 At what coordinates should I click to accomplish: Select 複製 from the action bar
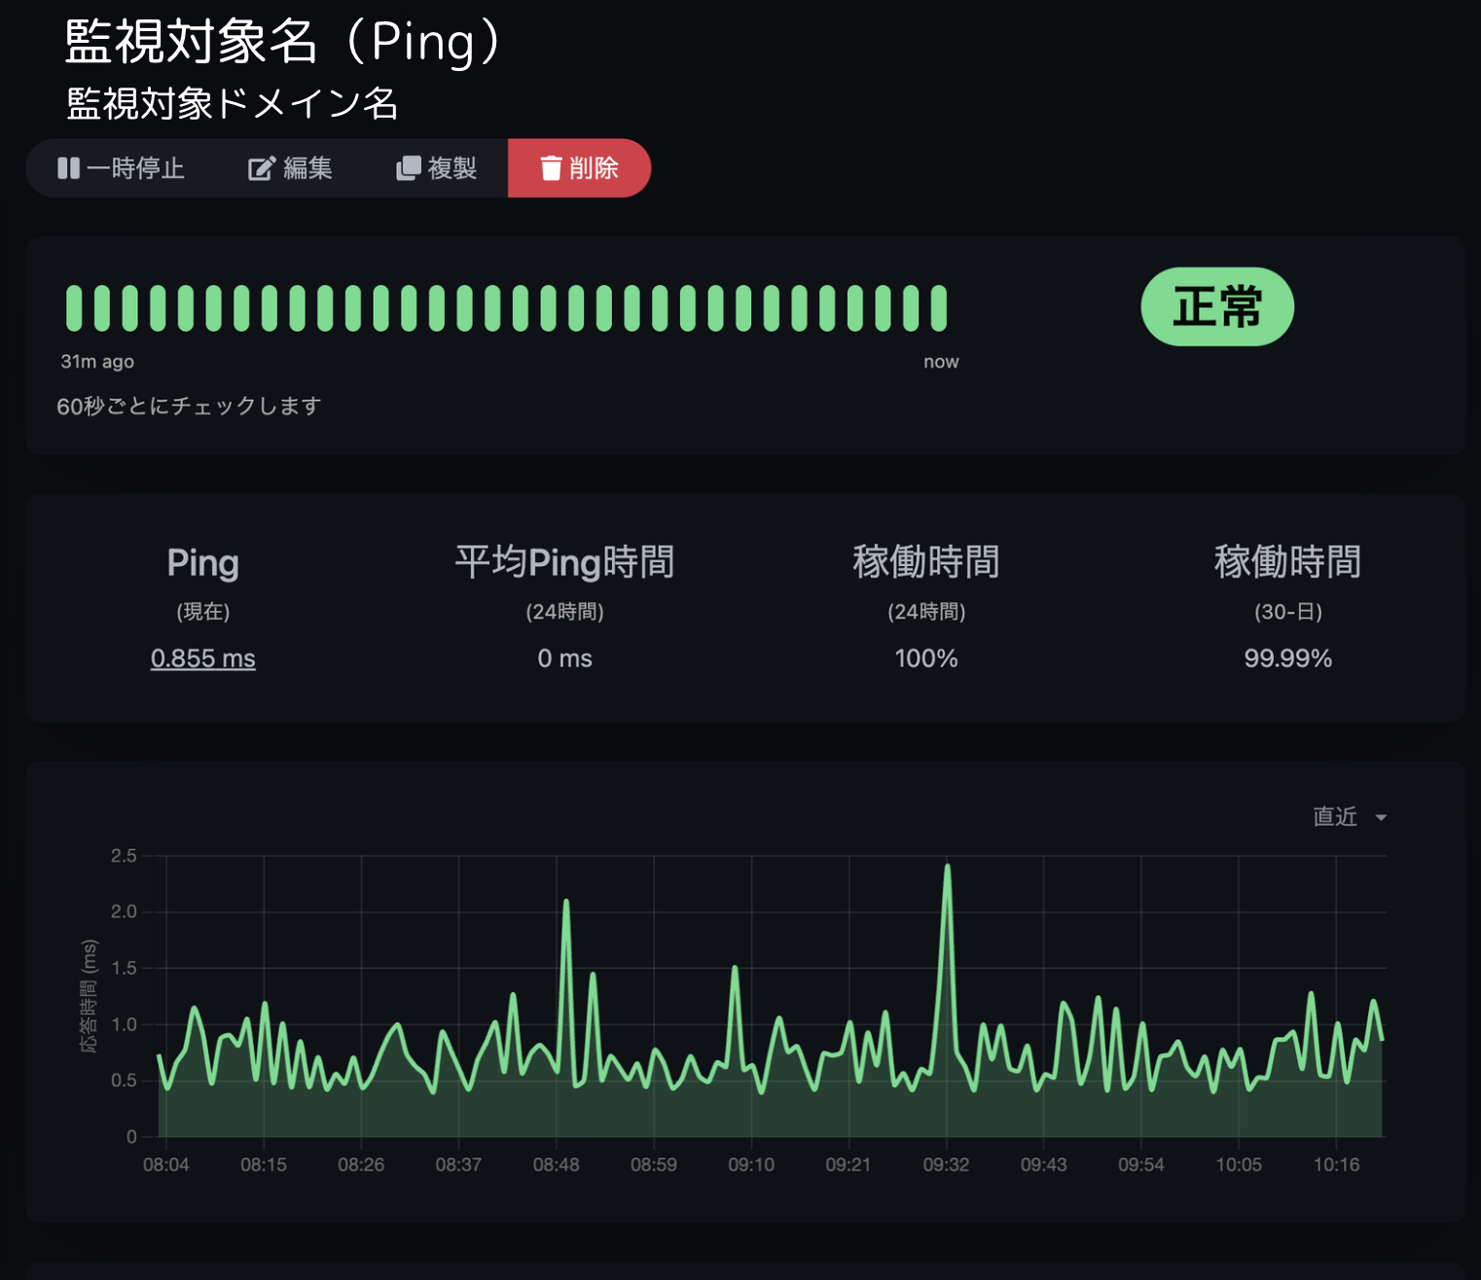pyautogui.click(x=436, y=167)
